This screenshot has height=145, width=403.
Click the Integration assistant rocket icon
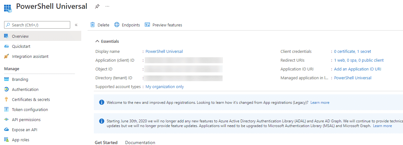click(6, 56)
